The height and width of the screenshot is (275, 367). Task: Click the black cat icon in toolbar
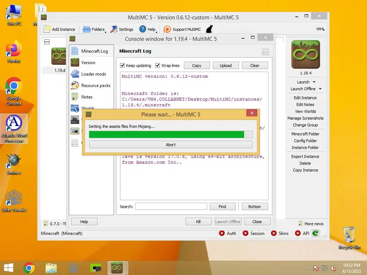[209, 29]
